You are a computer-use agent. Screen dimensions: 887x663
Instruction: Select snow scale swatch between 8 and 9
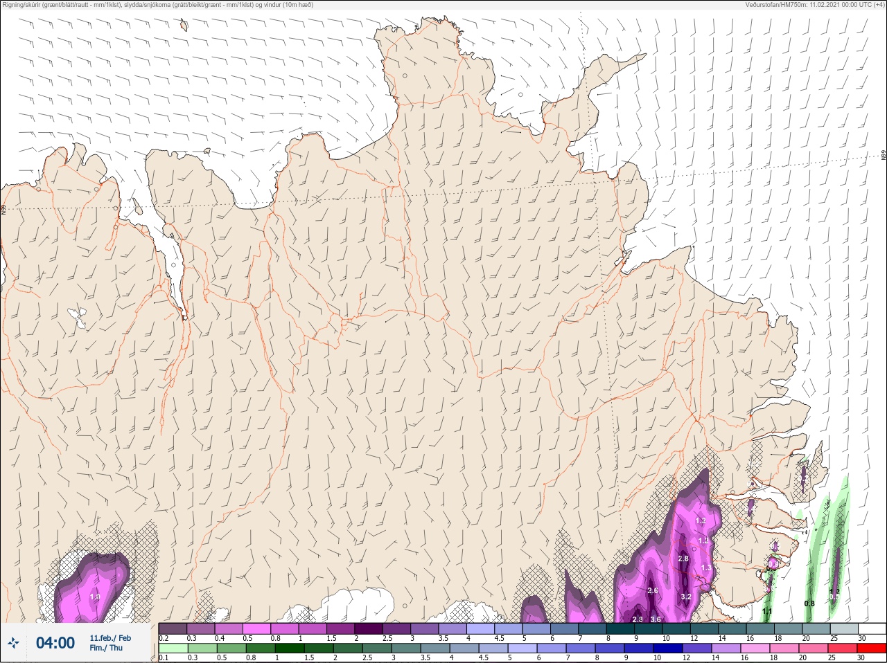[x=620, y=628]
